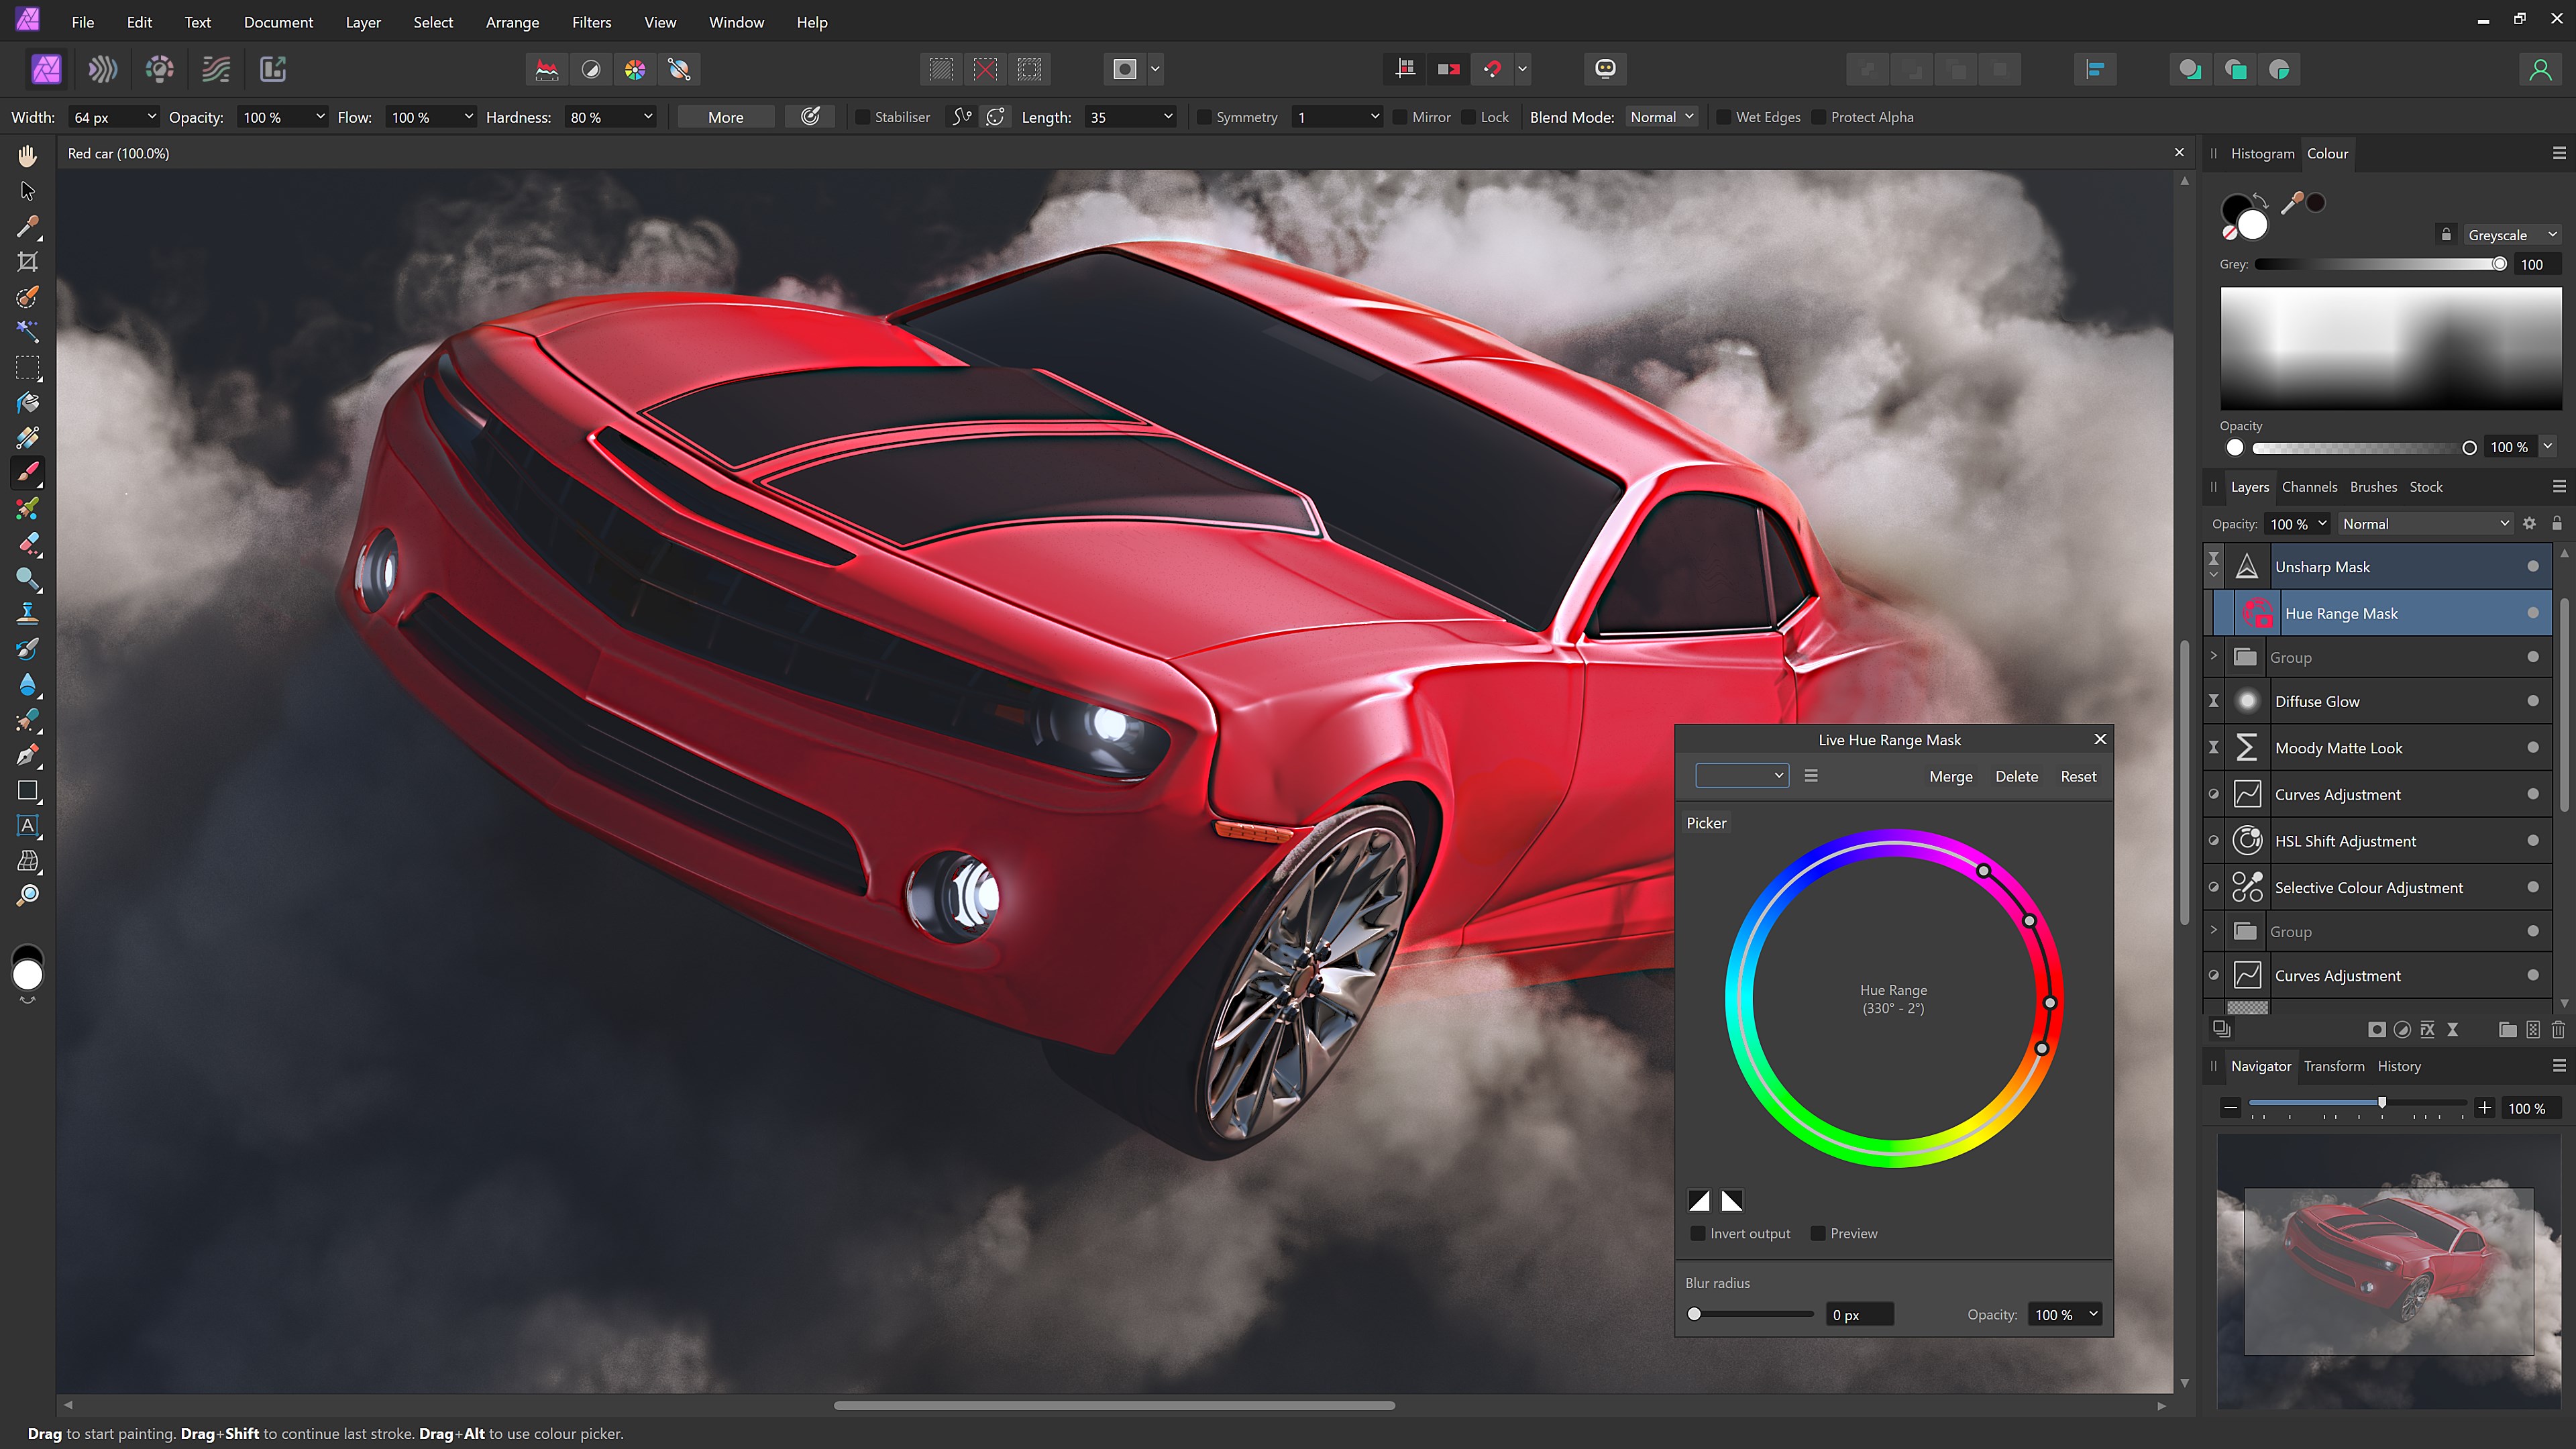The width and height of the screenshot is (2576, 1449).
Task: Open the Export Persona
Action: point(273,69)
